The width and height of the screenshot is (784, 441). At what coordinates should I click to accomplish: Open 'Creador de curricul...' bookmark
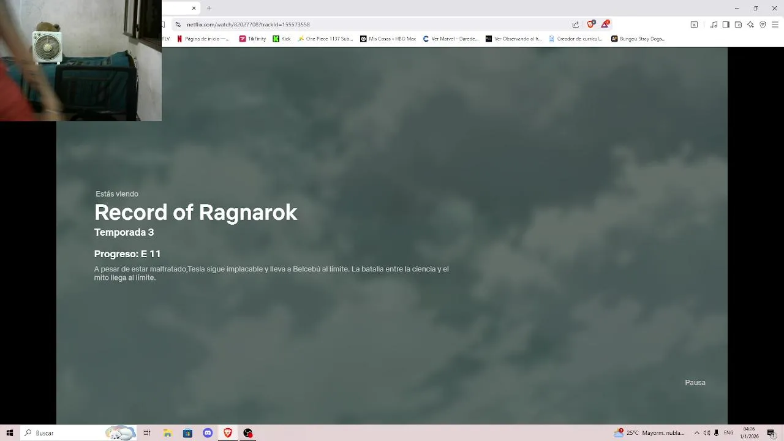click(x=576, y=39)
